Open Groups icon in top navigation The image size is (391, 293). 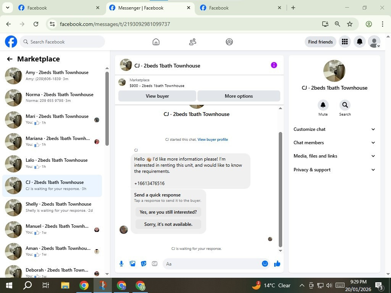[229, 42]
